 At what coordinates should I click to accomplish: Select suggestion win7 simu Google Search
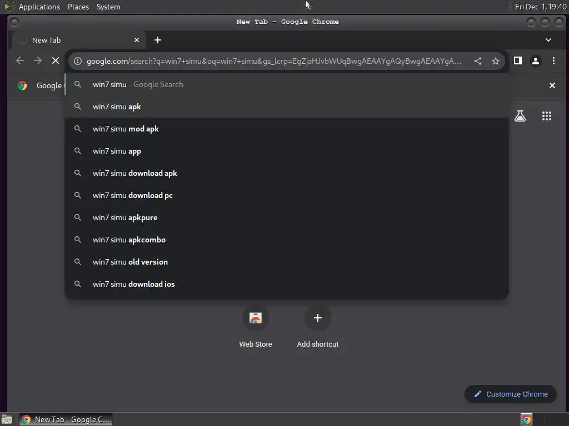coord(287,84)
